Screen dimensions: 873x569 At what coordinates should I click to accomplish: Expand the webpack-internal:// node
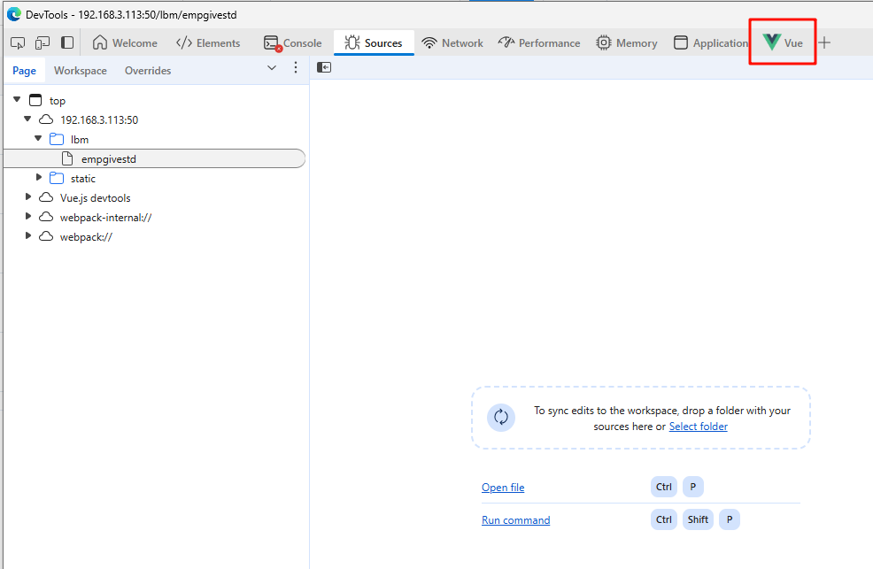pyautogui.click(x=27, y=217)
